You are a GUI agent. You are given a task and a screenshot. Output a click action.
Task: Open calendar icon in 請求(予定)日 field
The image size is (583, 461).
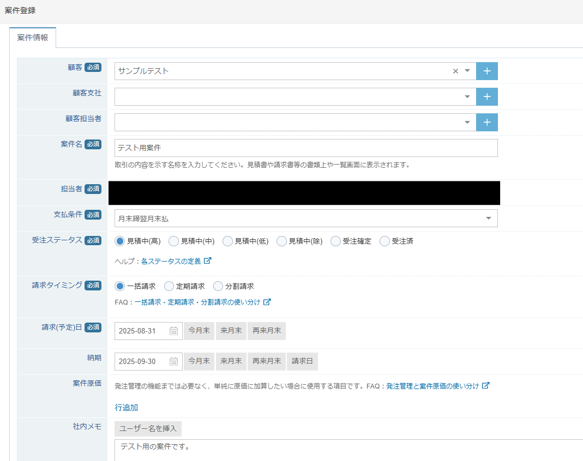(x=174, y=331)
